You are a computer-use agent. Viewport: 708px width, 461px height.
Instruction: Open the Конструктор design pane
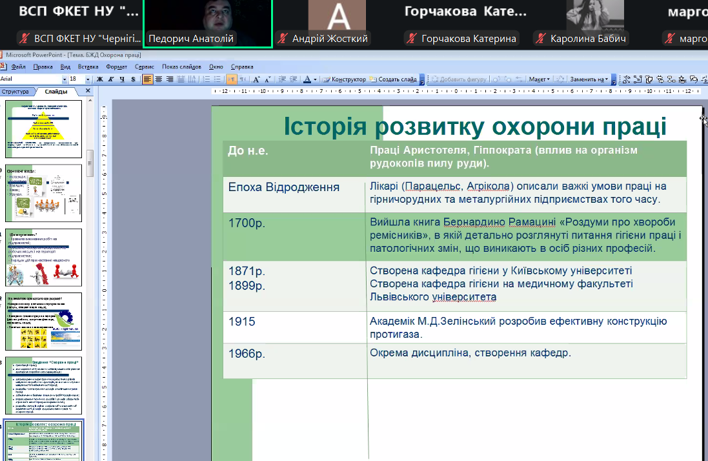[x=345, y=79]
